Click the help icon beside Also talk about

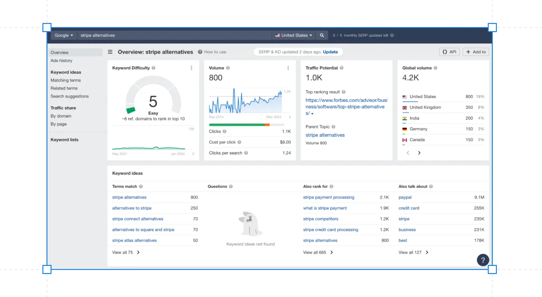tap(431, 186)
